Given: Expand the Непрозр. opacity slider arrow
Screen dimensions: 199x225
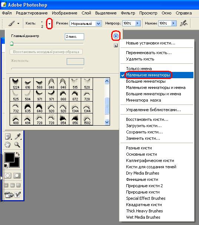Looking at the screenshot, I should coord(137,23).
